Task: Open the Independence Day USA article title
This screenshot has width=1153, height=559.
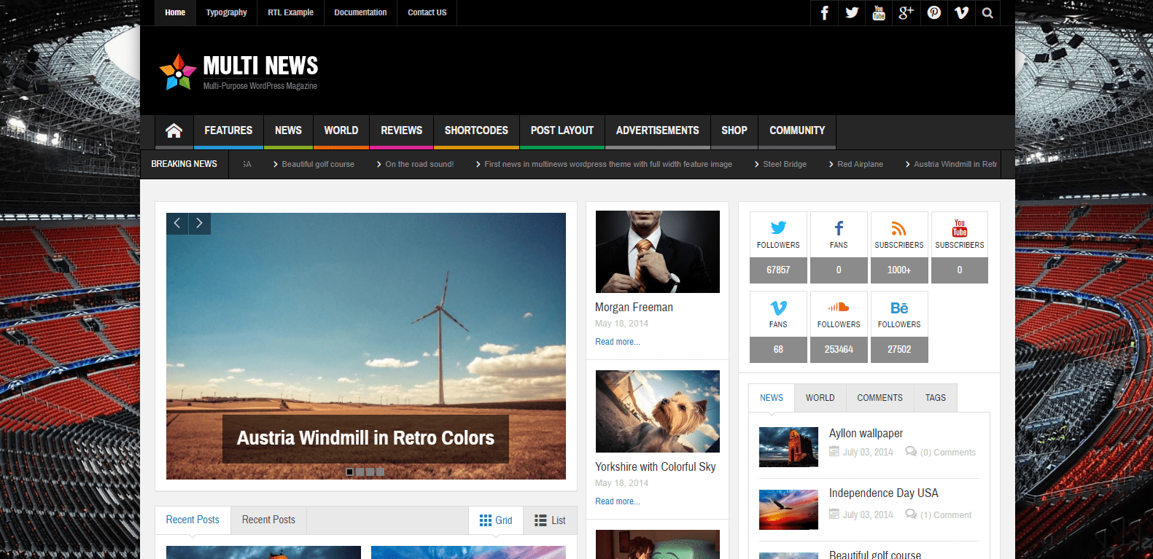Action: (884, 493)
